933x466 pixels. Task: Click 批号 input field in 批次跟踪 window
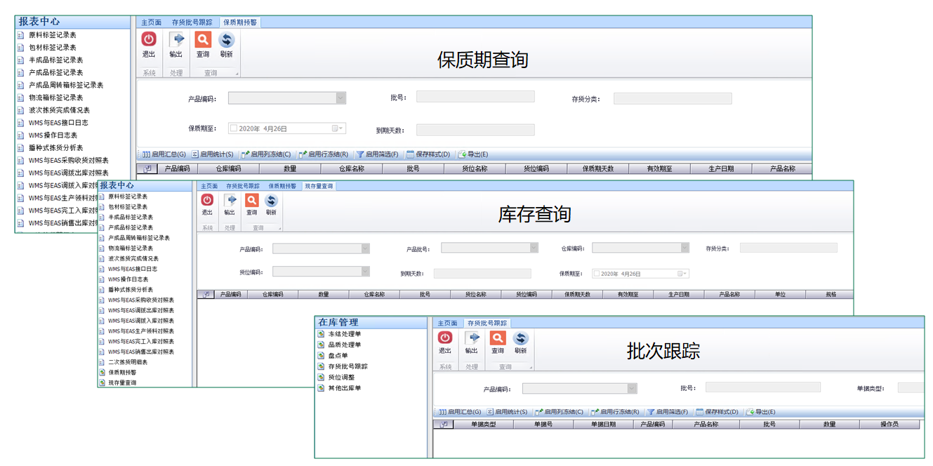[763, 387]
